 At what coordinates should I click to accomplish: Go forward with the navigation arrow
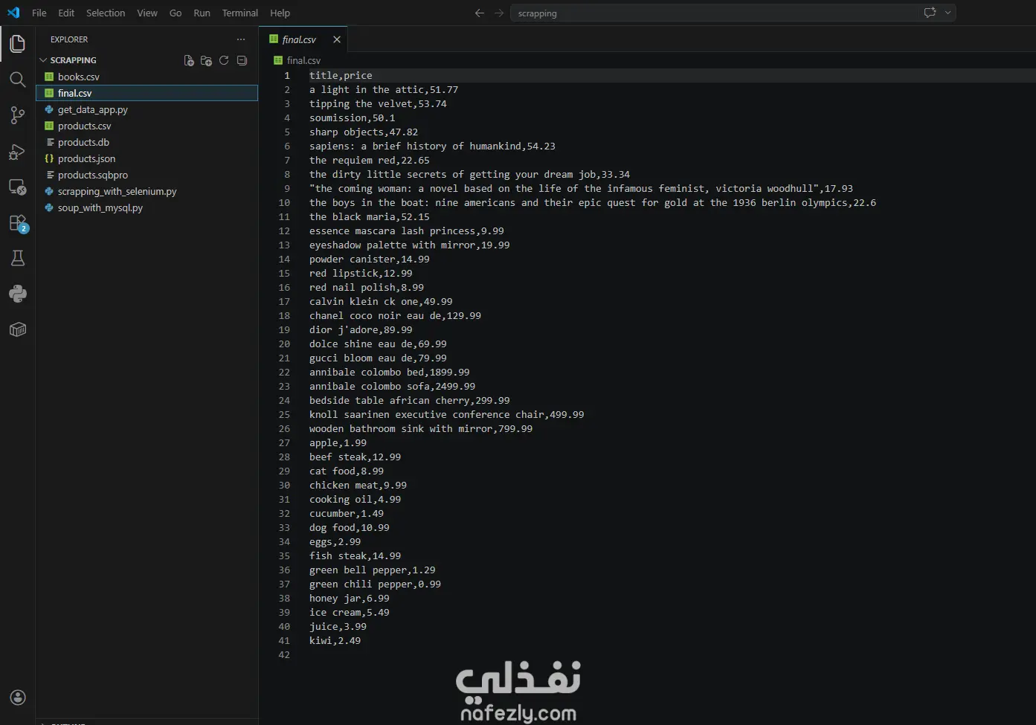[499, 13]
